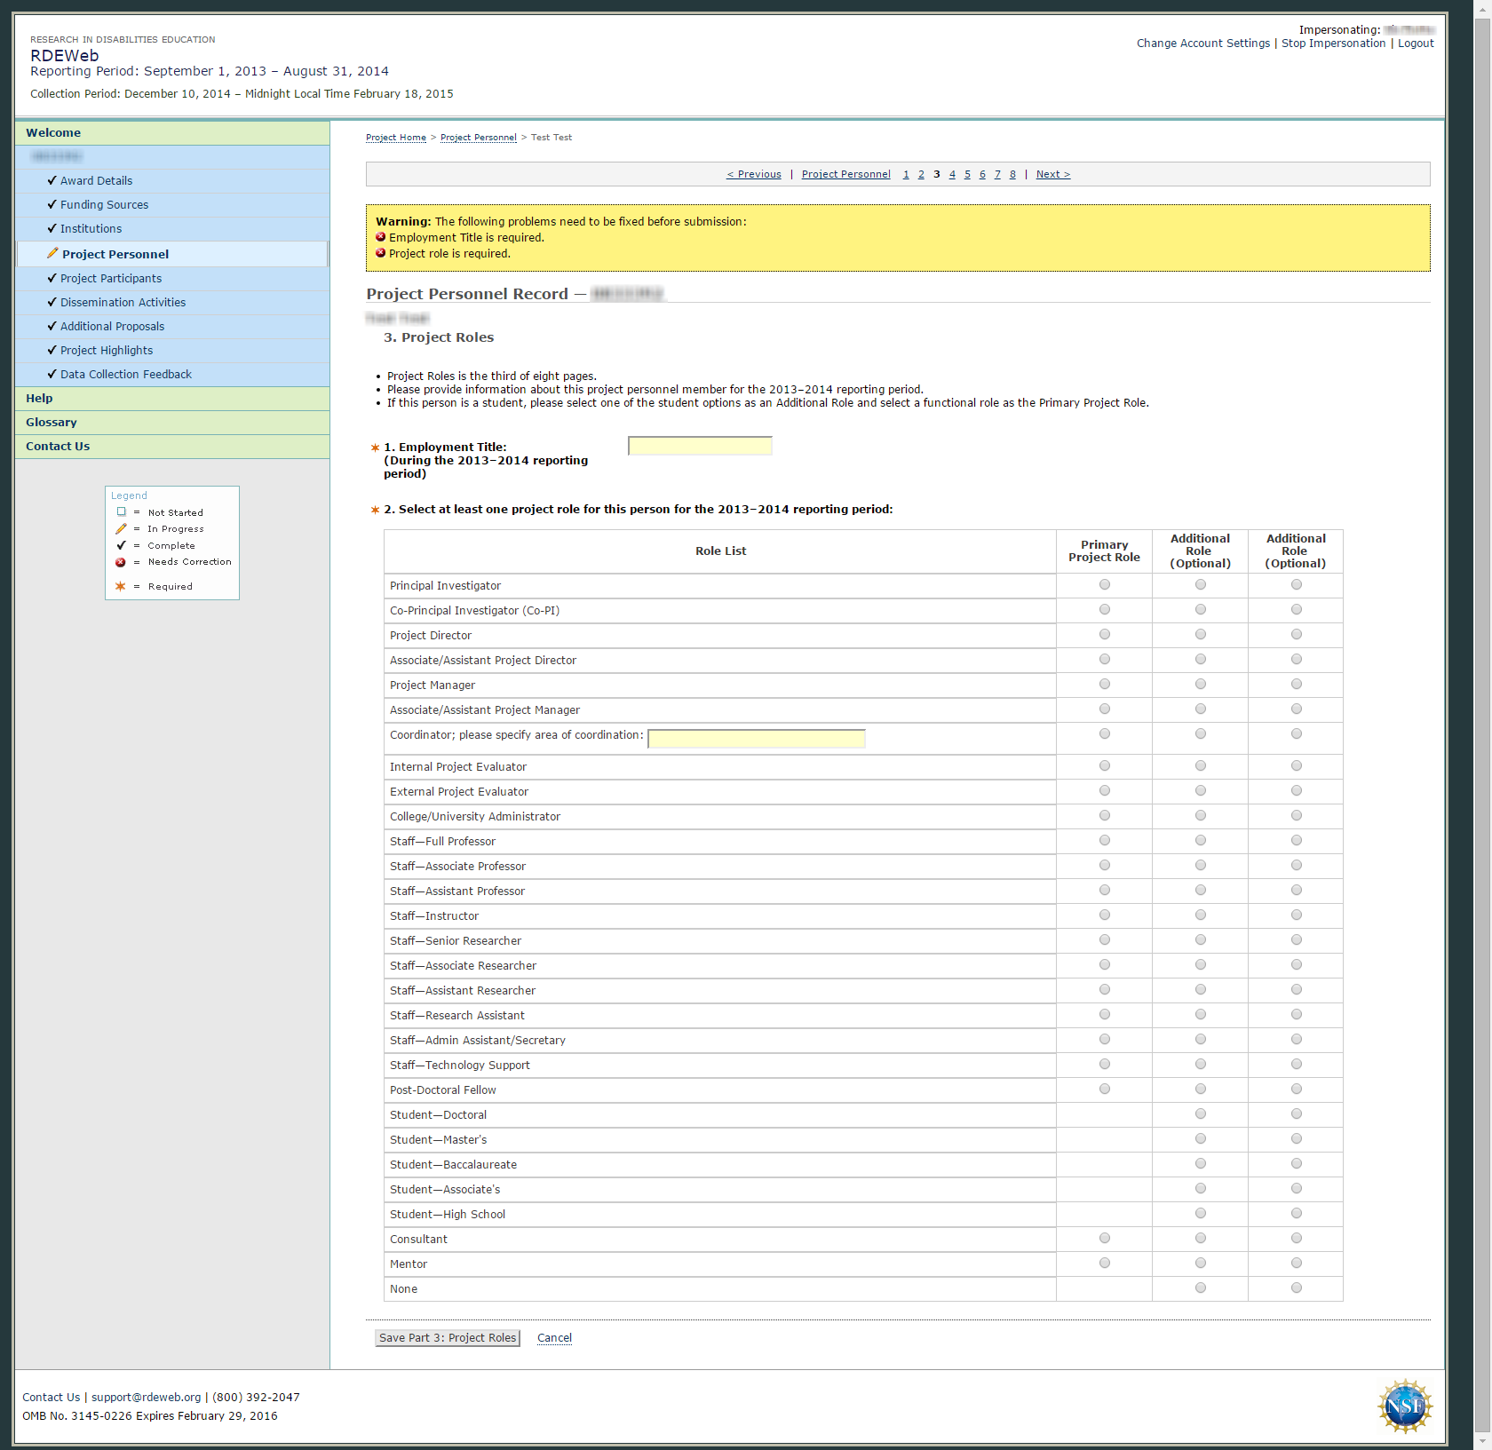Click the checkmark icon beside Data Collection Feedback

(x=52, y=374)
